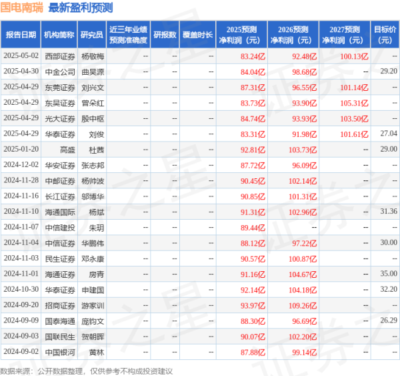Viewport: 400px width, 376px height.
Task: Click target price 27.04
Action: pos(389,134)
